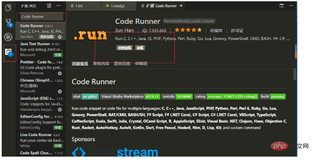Viewport: 313px width, 160px height.
Task: Install Live Code Runner extension
Action: coord(58,146)
